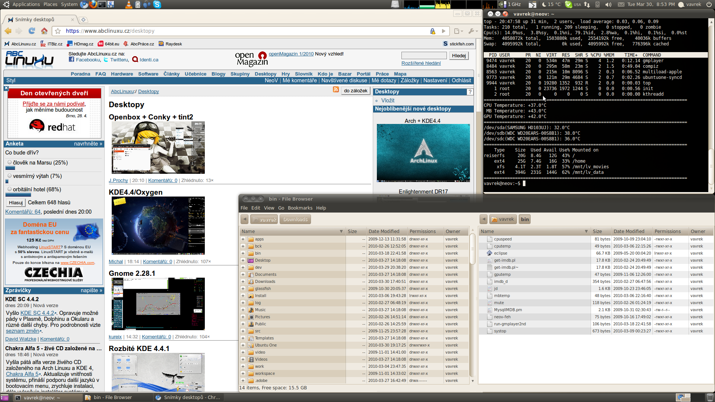The width and height of the screenshot is (715, 402).
Task: Select the Videos folder icon
Action: 251,360
